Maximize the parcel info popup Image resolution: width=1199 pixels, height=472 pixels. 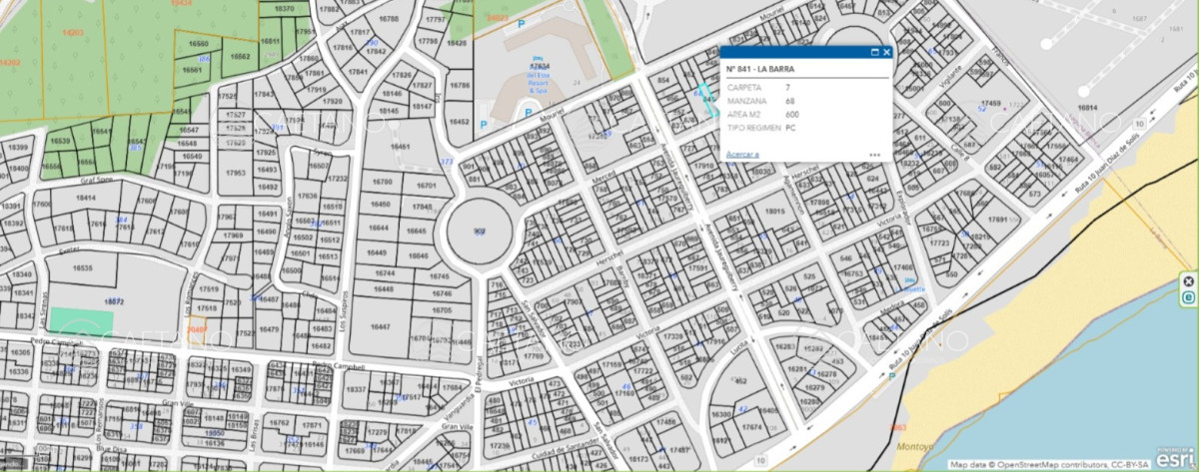874,52
